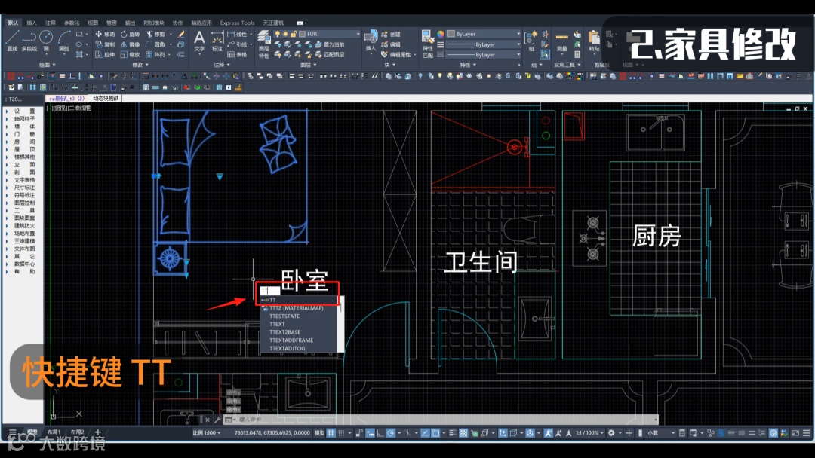Click the Move (移动) tool

(x=105, y=34)
